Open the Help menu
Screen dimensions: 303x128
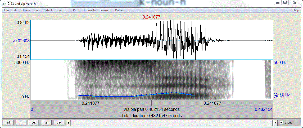tap(296, 10)
